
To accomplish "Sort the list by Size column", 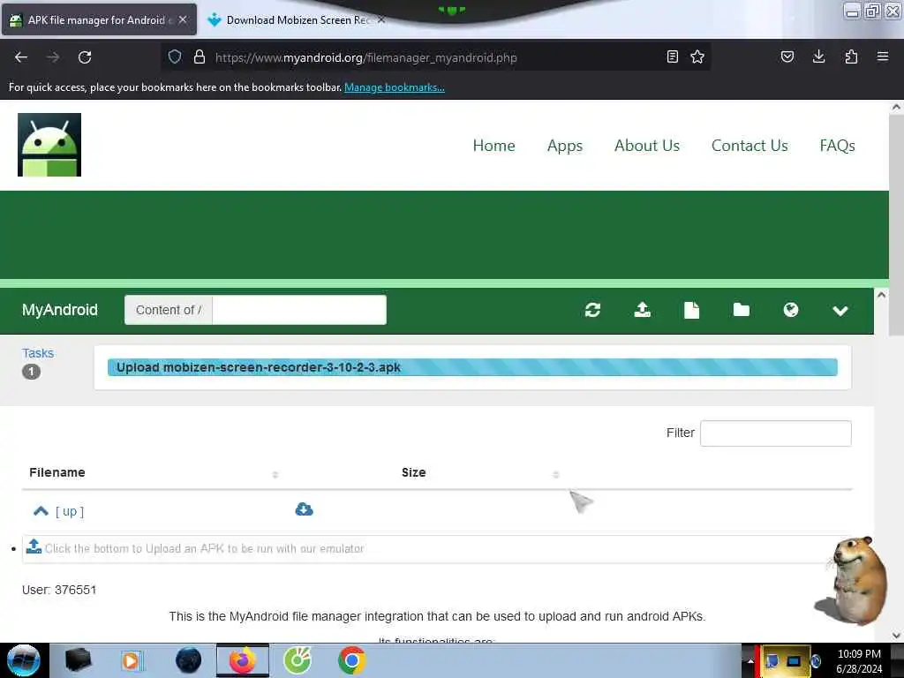I will pos(413,472).
